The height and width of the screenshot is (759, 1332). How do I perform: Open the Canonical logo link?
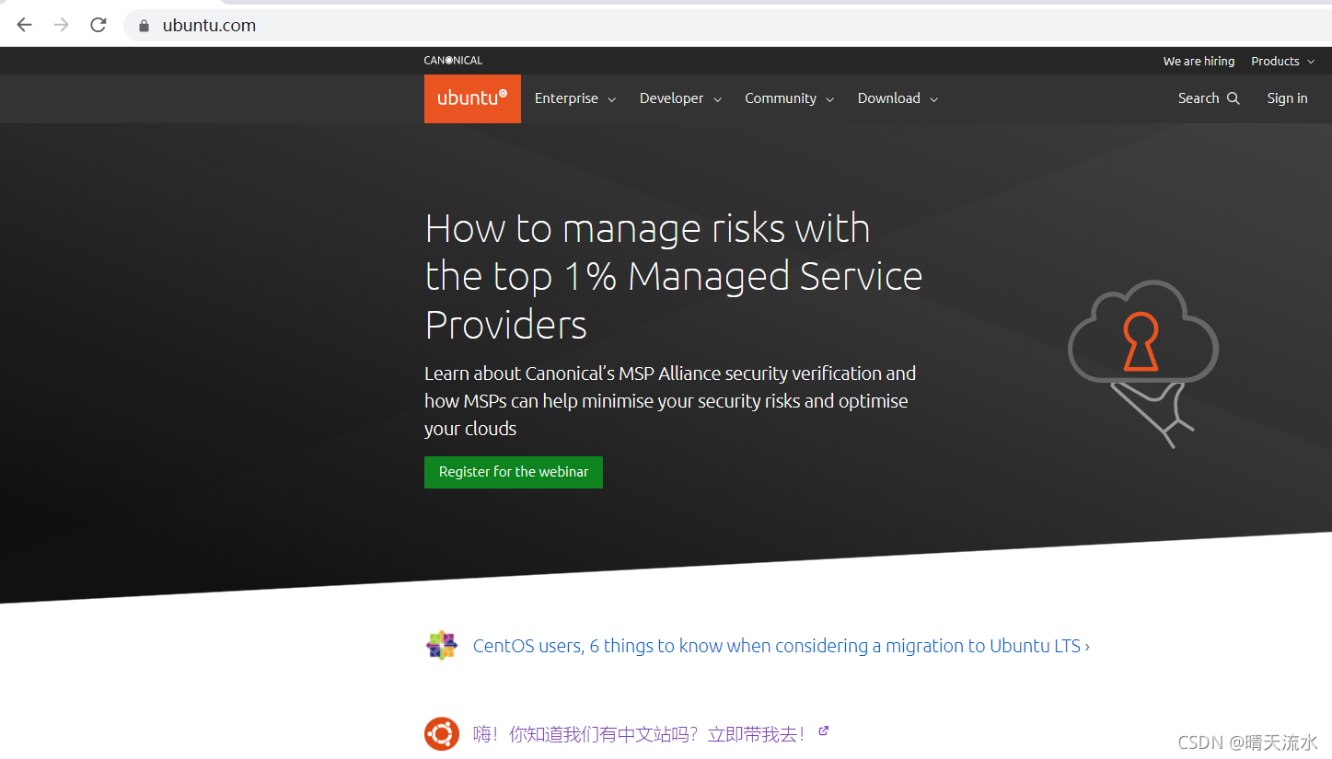pyautogui.click(x=453, y=61)
